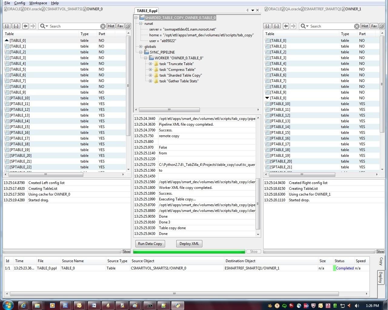Open the Workspace menu
Viewport: 388px width, 310px height.
[x=38, y=3]
